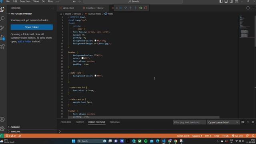Click the Ln 82, Col 8 cursor position
Screen dimensions: 256x144
pos(183,136)
